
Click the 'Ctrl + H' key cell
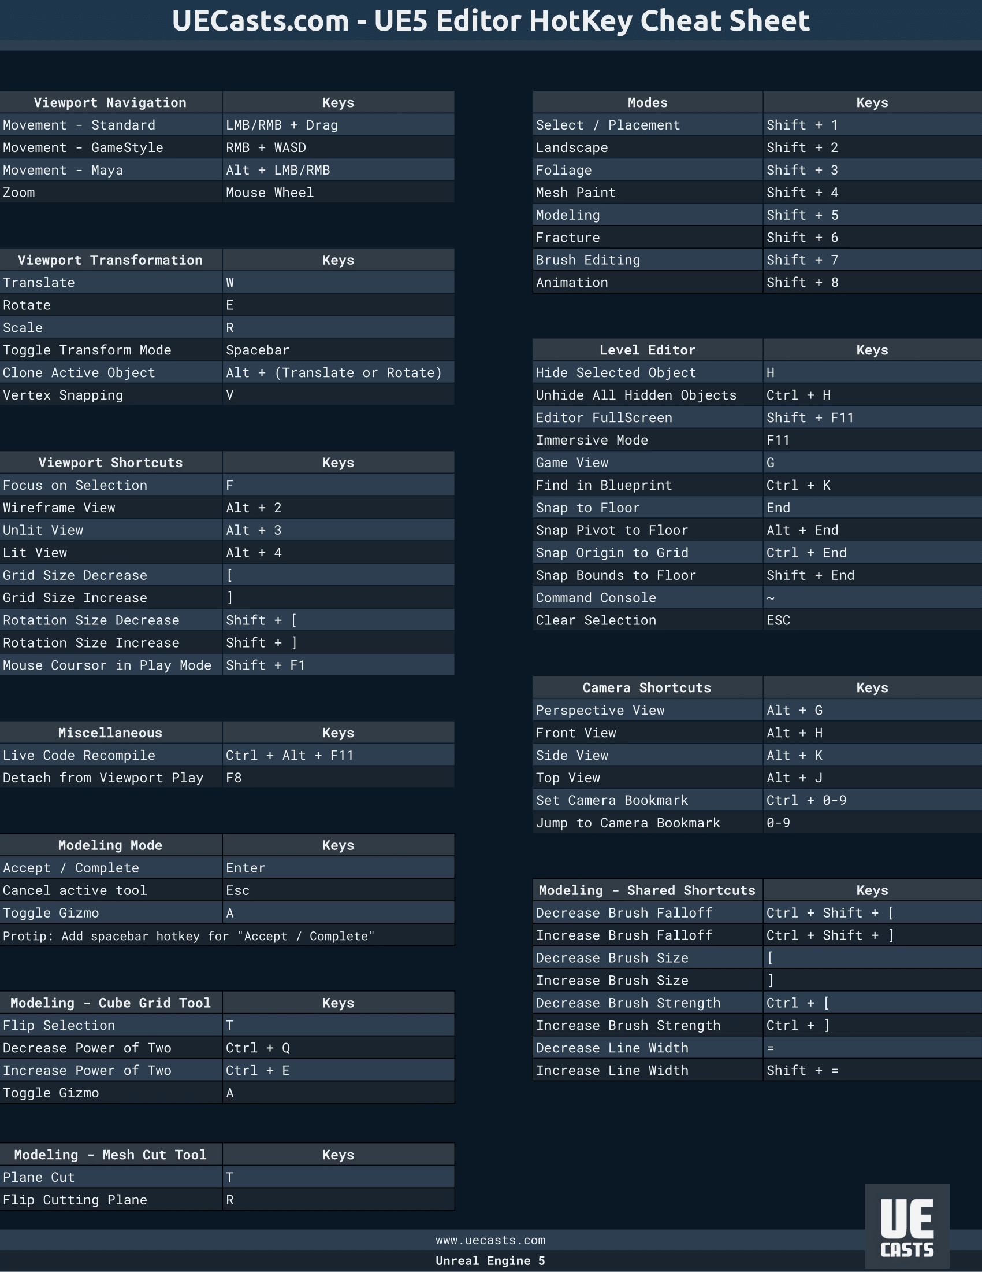pos(873,395)
